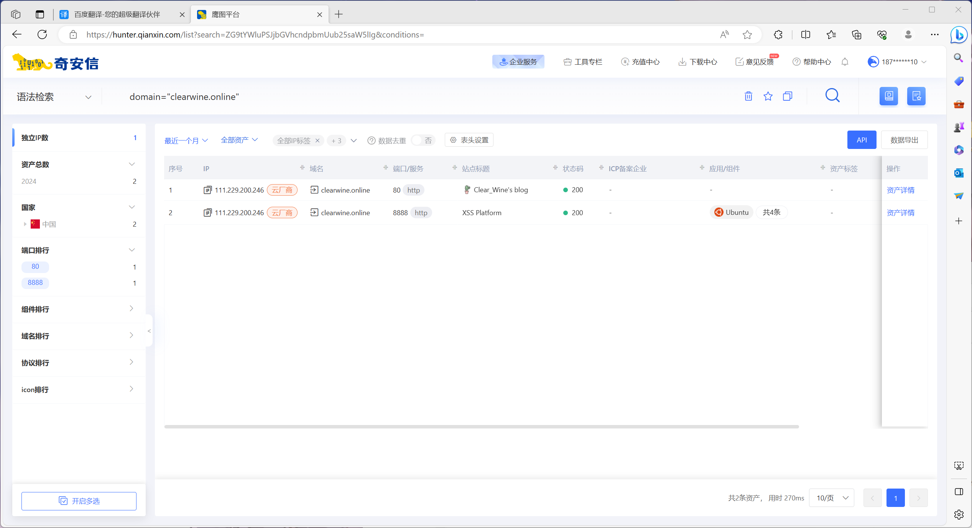Open the user account 187******10 dropdown
Viewport: 972px width, 528px height.
pos(897,62)
